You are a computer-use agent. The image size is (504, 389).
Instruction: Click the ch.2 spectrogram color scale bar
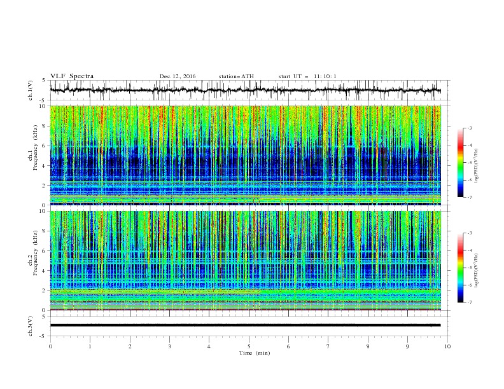460,268
